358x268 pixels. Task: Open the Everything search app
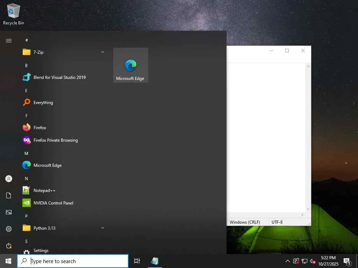(x=64, y=102)
